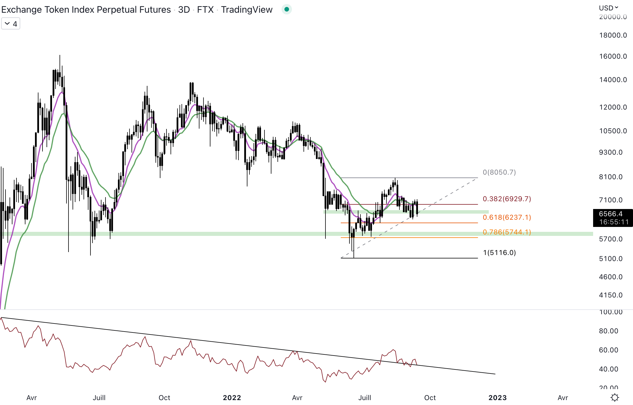Click the Exchange Token Index Perpetual Futures title
The width and height of the screenshot is (633, 405).
point(86,10)
